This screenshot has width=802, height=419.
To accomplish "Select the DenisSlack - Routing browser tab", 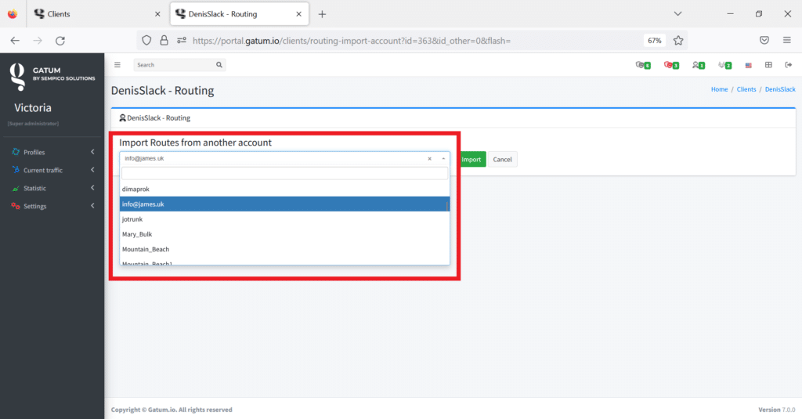I will (240, 14).
